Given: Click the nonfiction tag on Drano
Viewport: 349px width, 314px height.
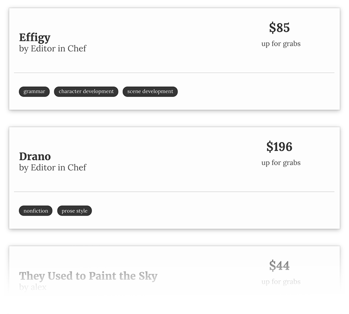Looking at the screenshot, I should (35, 210).
